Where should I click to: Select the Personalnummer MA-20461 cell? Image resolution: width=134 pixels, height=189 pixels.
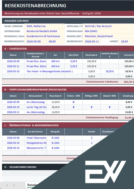click(108, 31)
